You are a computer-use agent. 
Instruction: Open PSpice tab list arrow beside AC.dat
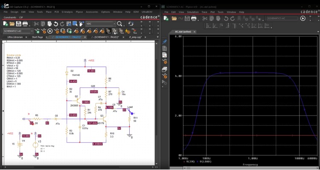(318, 32)
